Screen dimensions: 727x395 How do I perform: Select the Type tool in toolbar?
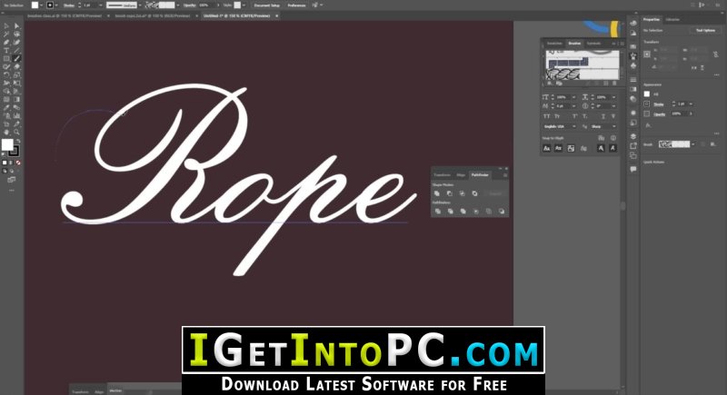point(6,51)
